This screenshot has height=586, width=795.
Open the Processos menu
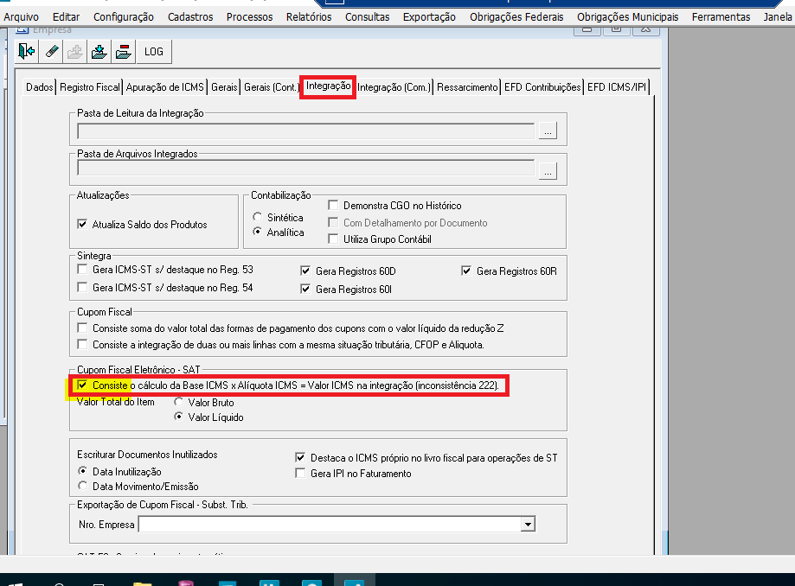[x=249, y=17]
